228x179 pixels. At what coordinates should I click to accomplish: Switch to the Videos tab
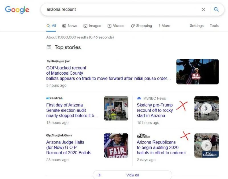click(116, 26)
